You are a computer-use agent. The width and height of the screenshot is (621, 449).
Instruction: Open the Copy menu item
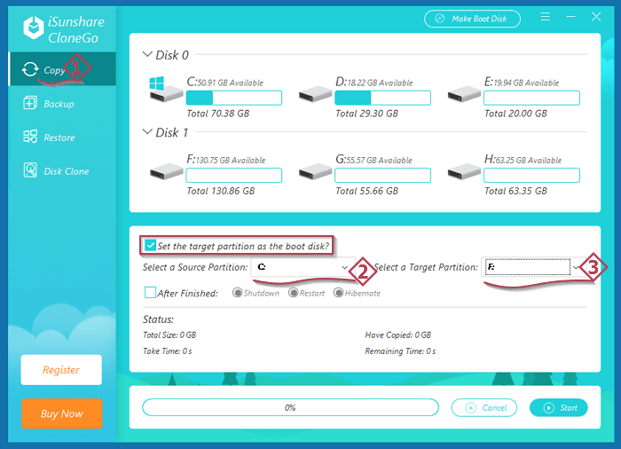[x=63, y=69]
